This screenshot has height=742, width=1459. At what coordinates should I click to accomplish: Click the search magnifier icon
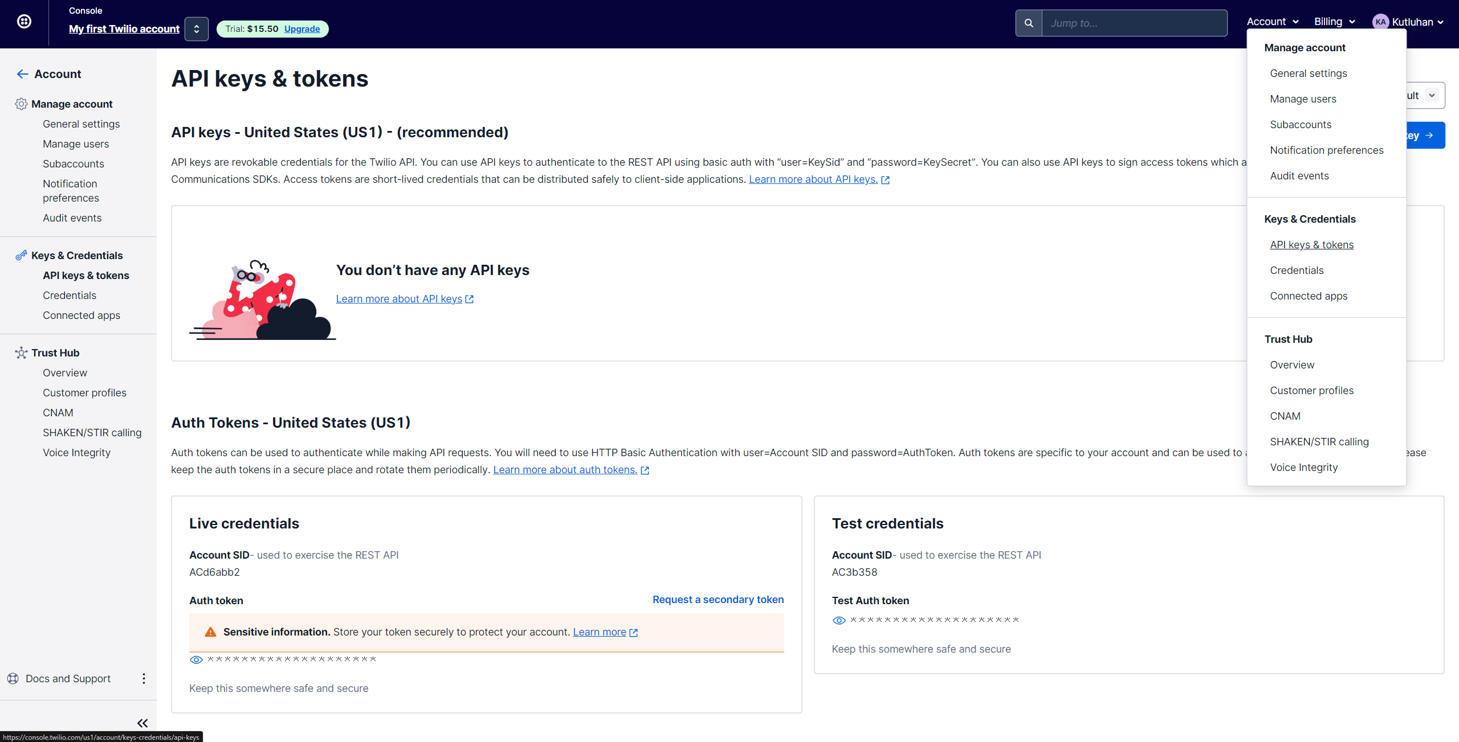coord(1029,23)
